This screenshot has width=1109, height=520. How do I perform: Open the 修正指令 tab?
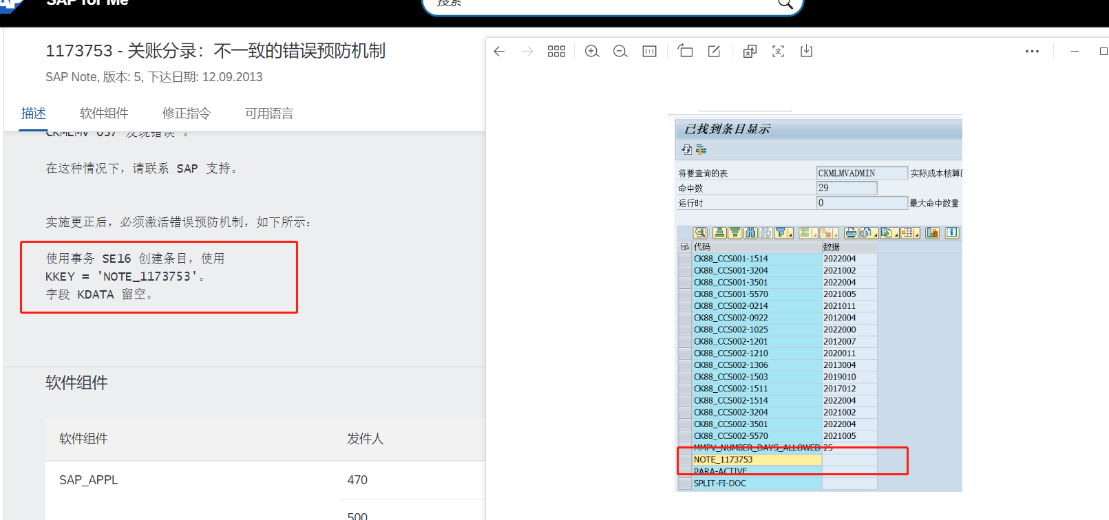(187, 113)
